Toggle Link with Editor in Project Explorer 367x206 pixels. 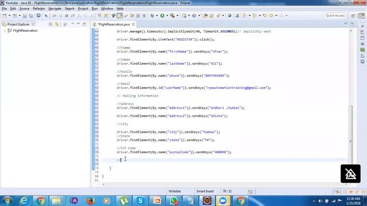pos(57,24)
